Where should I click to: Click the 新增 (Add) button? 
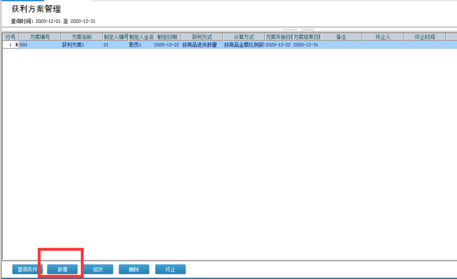point(62,269)
